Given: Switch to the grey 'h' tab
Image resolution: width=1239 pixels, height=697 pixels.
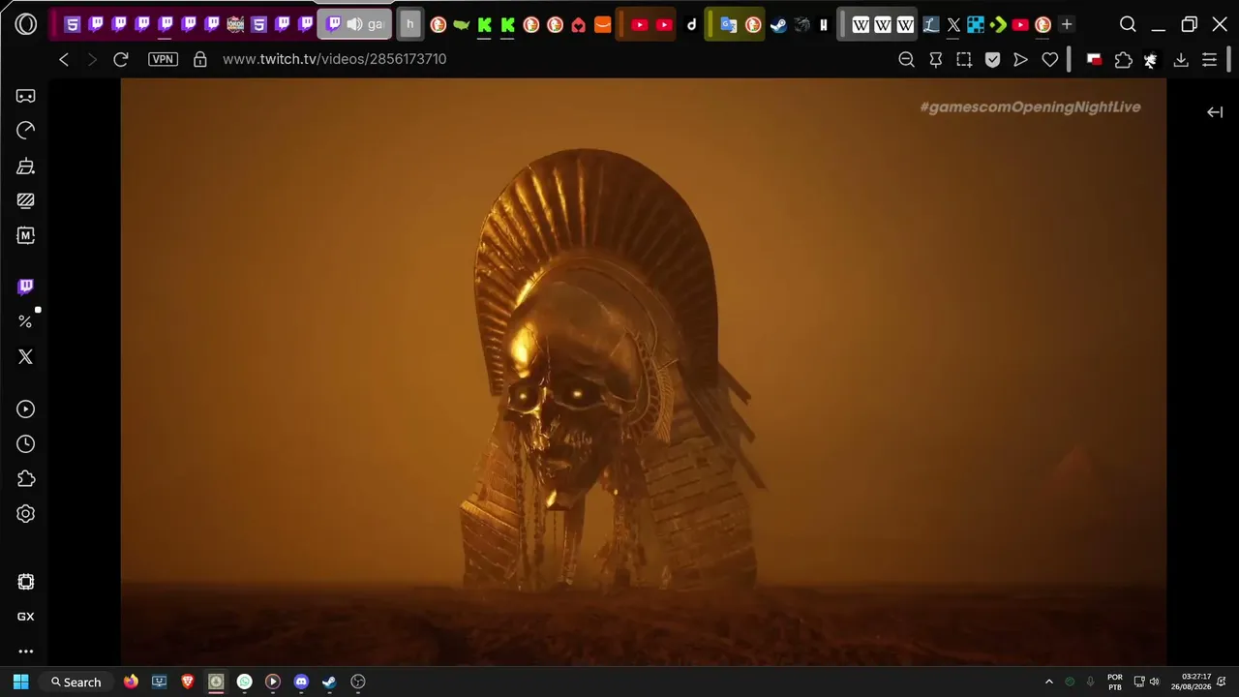Looking at the screenshot, I should coord(409,24).
